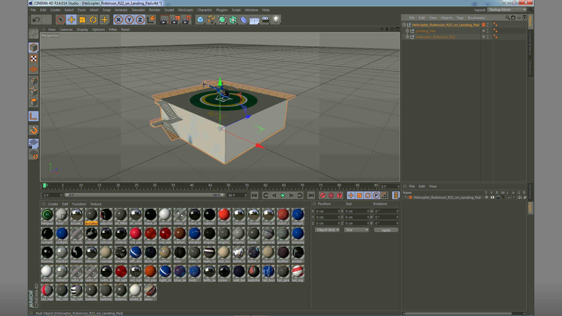Enable Axis mode tool

coord(33,116)
